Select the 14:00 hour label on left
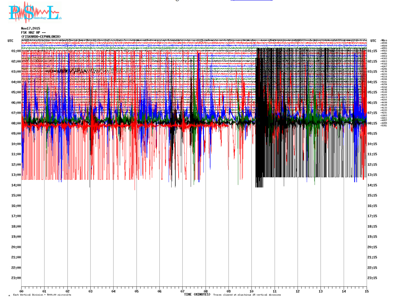This screenshot has height=306, width=412. pyautogui.click(x=16, y=185)
